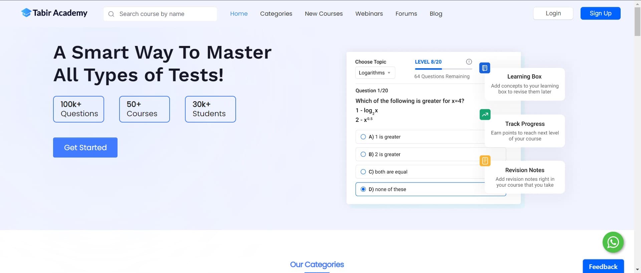Choose option C) both are equal
This screenshot has height=273, width=641.
click(x=363, y=172)
